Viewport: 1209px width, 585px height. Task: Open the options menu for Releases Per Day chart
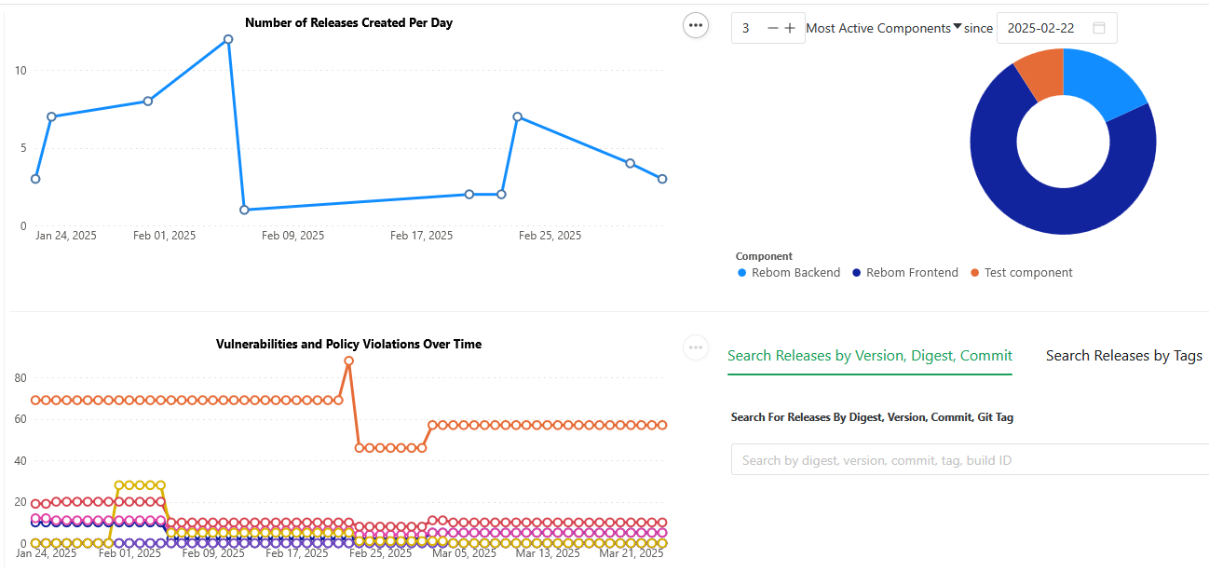(696, 26)
